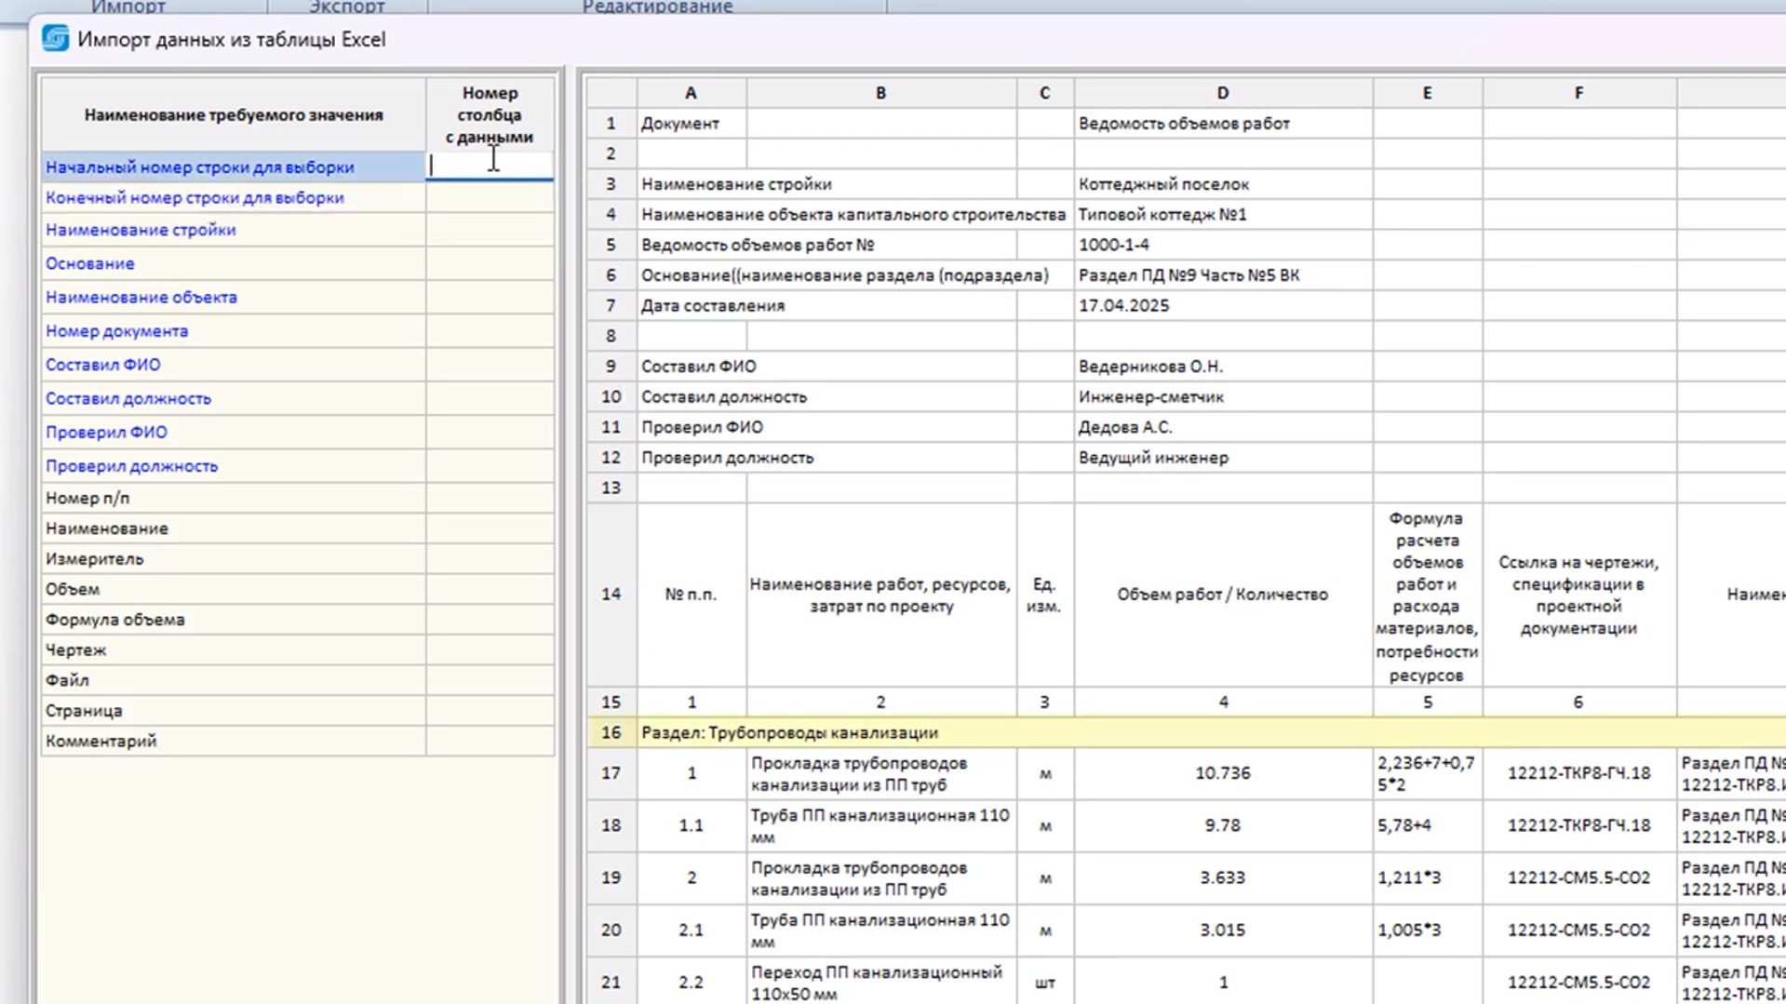Click the Объем работ / Количество header cell
This screenshot has height=1004, width=1786.
click(1223, 594)
